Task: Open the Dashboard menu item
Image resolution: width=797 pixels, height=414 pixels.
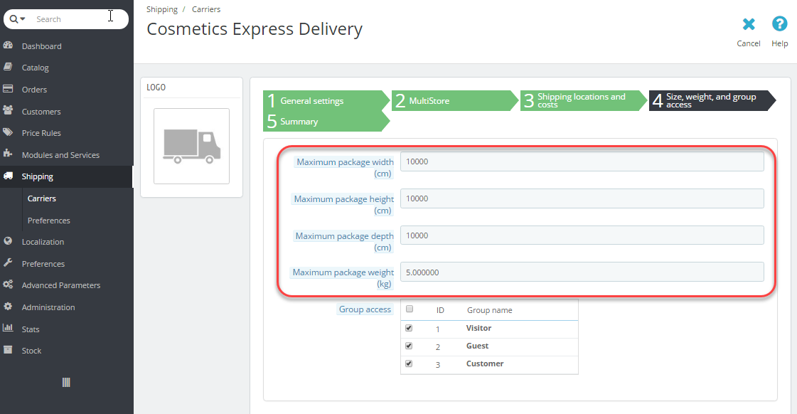Action: 42,46
